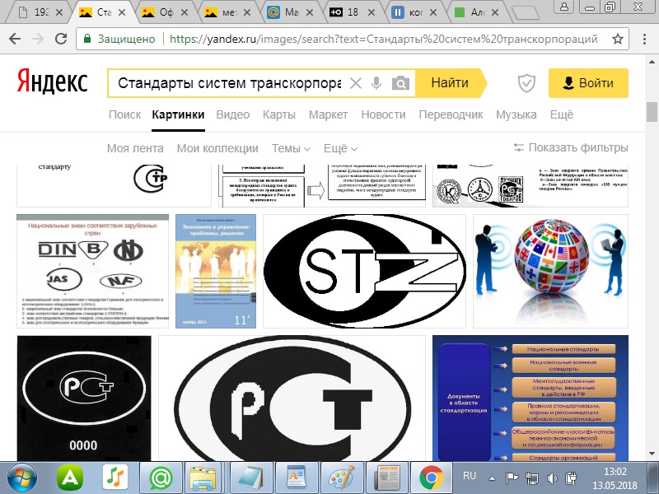This screenshot has height=494, width=659.
Task: Open Action Center flag icon
Action: pyautogui.click(x=512, y=478)
